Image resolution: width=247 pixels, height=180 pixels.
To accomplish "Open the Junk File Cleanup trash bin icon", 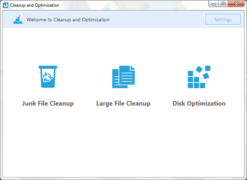I will click(x=48, y=76).
